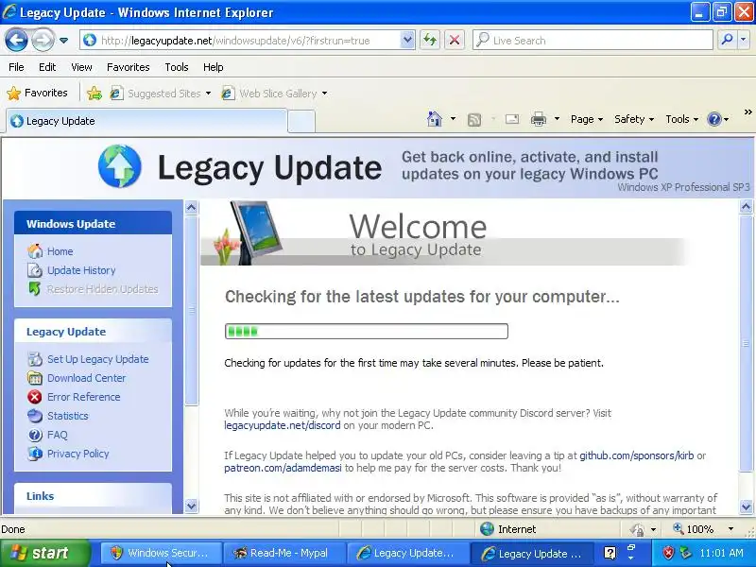Click the sidebar scrollbar down arrow

[x=192, y=506]
